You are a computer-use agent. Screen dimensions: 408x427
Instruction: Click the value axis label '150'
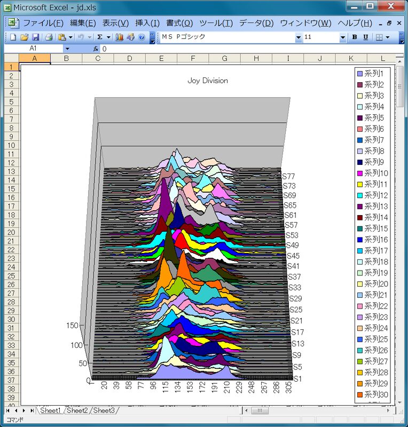(72, 326)
